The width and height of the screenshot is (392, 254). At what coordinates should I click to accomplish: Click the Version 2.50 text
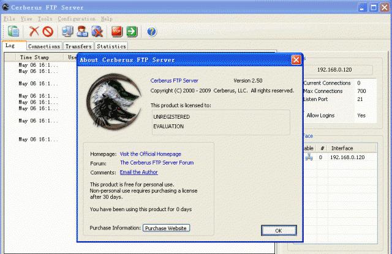pos(247,81)
